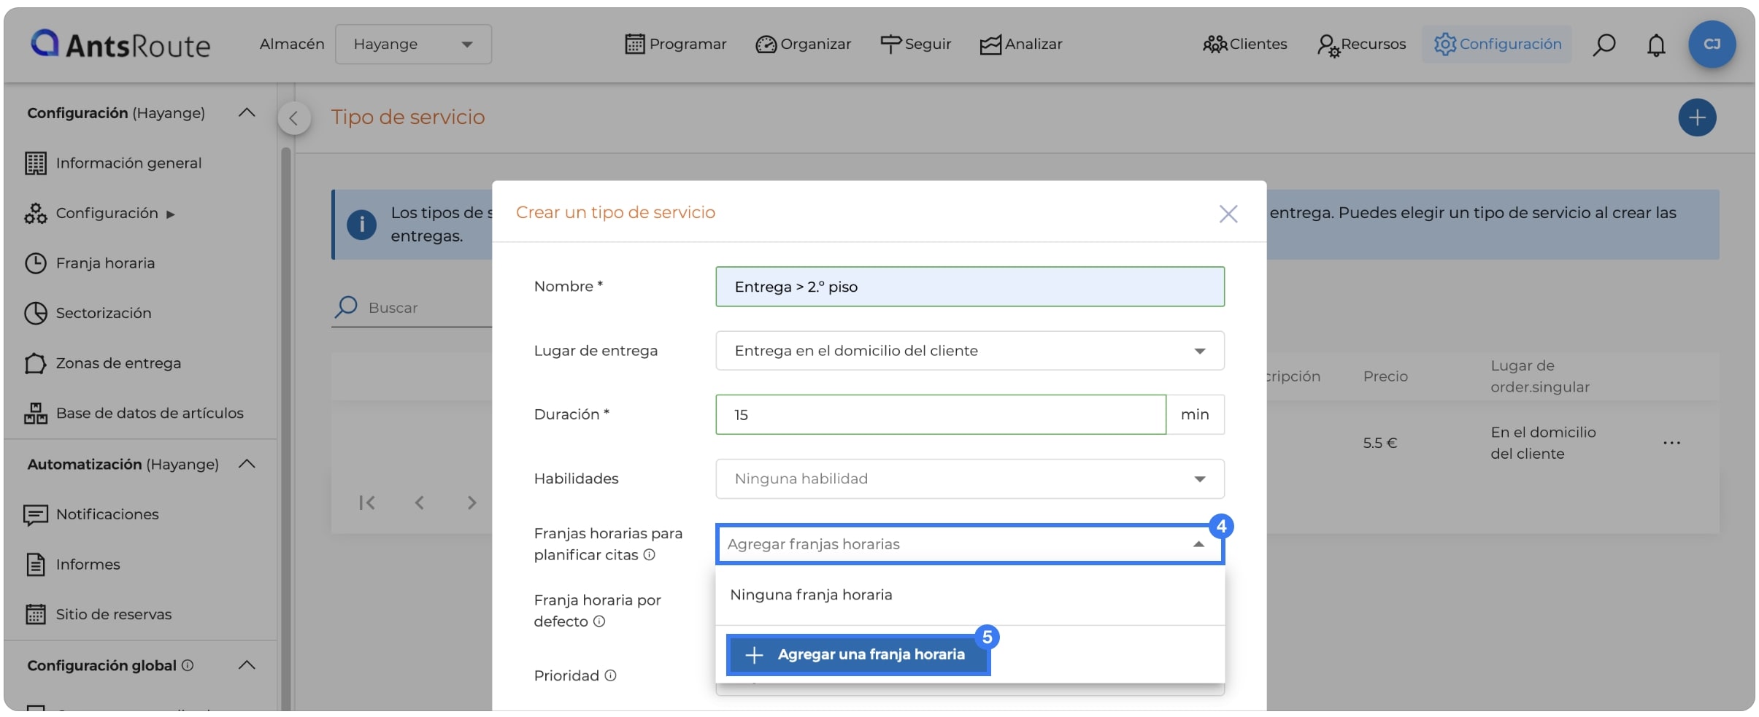Click the Base de datos boxes icon
This screenshot has height=717, width=1759.
click(35, 413)
